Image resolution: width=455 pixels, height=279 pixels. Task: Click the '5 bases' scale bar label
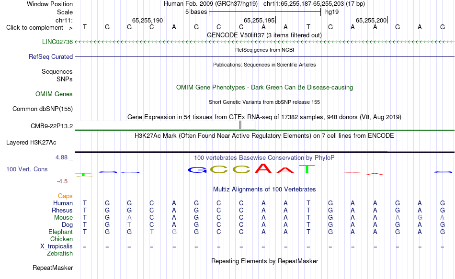pyautogui.click(x=196, y=12)
